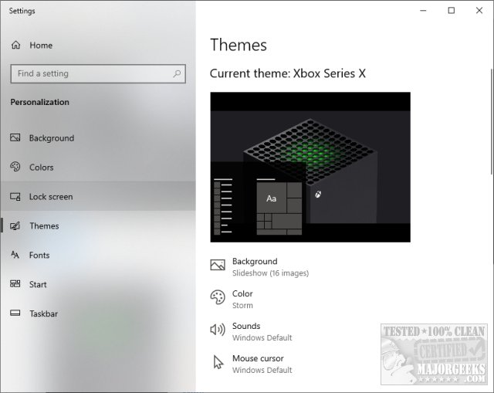Maximize the Settings window
This screenshot has height=393, width=494.
tap(451, 10)
